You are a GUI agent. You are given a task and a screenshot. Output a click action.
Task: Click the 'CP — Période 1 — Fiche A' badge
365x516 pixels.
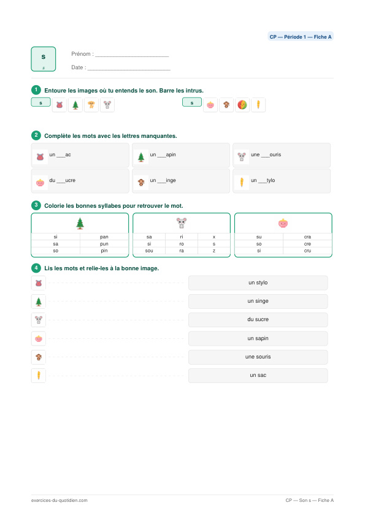[301, 37]
